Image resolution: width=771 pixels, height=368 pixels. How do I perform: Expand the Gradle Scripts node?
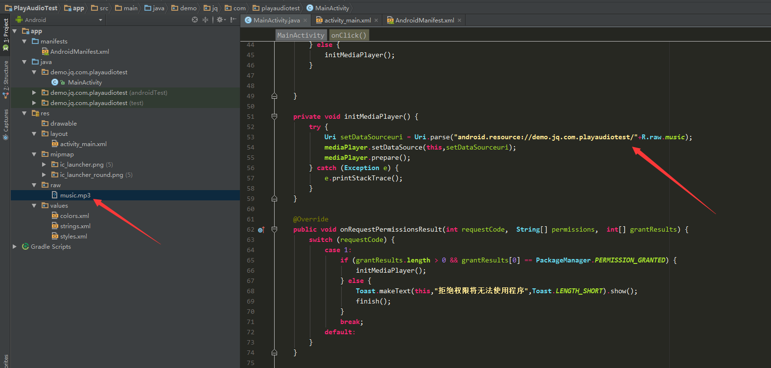(x=15, y=247)
